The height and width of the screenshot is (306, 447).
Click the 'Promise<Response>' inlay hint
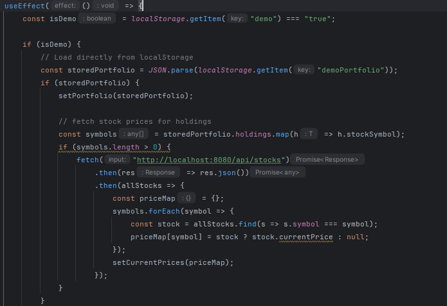pyautogui.click(x=328, y=159)
